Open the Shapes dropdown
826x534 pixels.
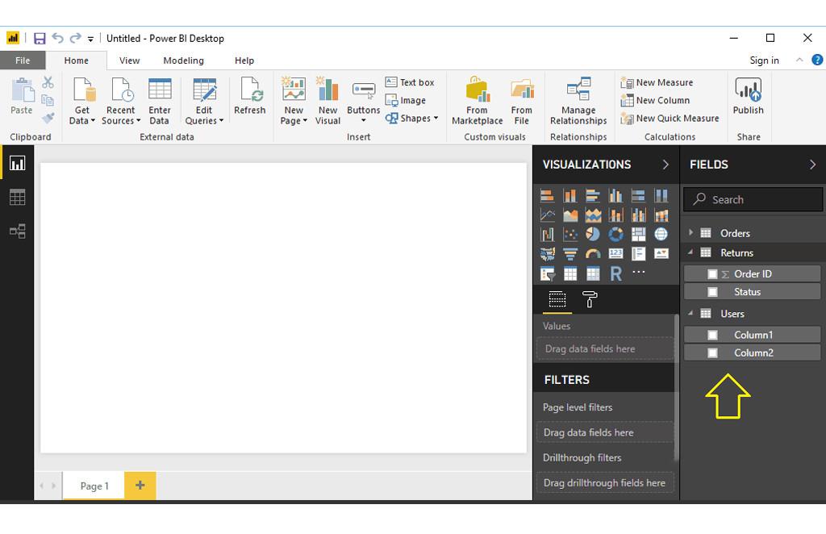(411, 118)
